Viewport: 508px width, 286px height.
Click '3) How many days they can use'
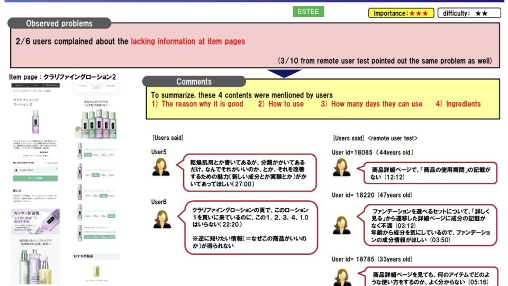[371, 104]
